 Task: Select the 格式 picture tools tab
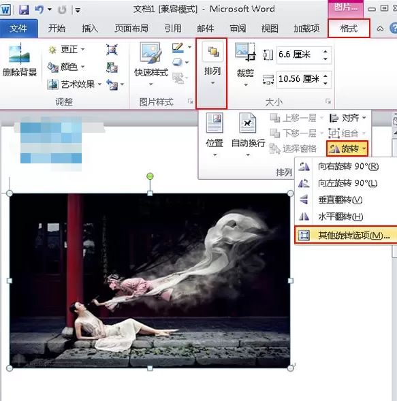[349, 29]
